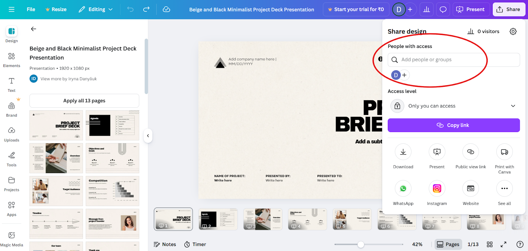This screenshot has width=528, height=251.
Task: Share to Instagram icon
Action: pos(437,189)
